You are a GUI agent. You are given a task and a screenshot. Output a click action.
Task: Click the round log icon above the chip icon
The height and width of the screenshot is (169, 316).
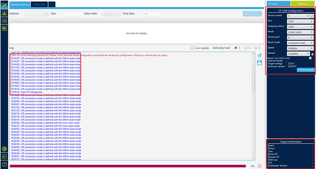4,149
